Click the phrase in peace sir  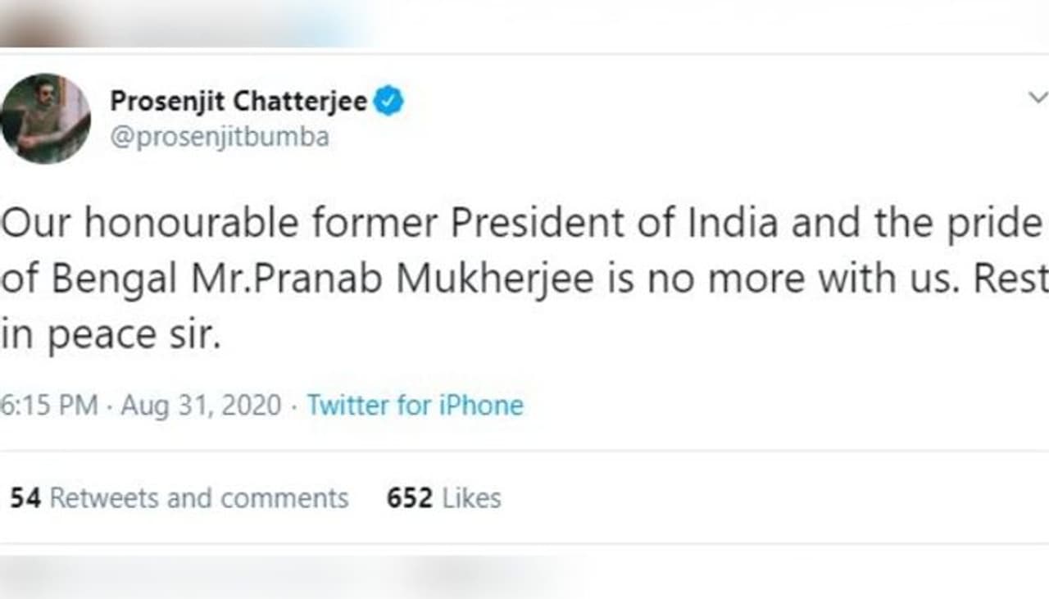[111, 336]
